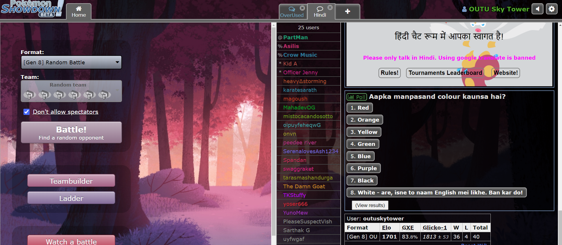This screenshot has height=245, width=562.
Task: Open the Rules! link
Action: (389, 73)
